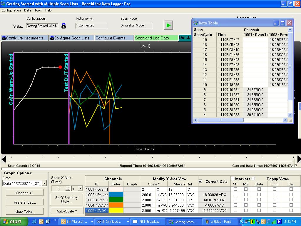Toggle the Markers header checkbox

(x=233, y=179)
